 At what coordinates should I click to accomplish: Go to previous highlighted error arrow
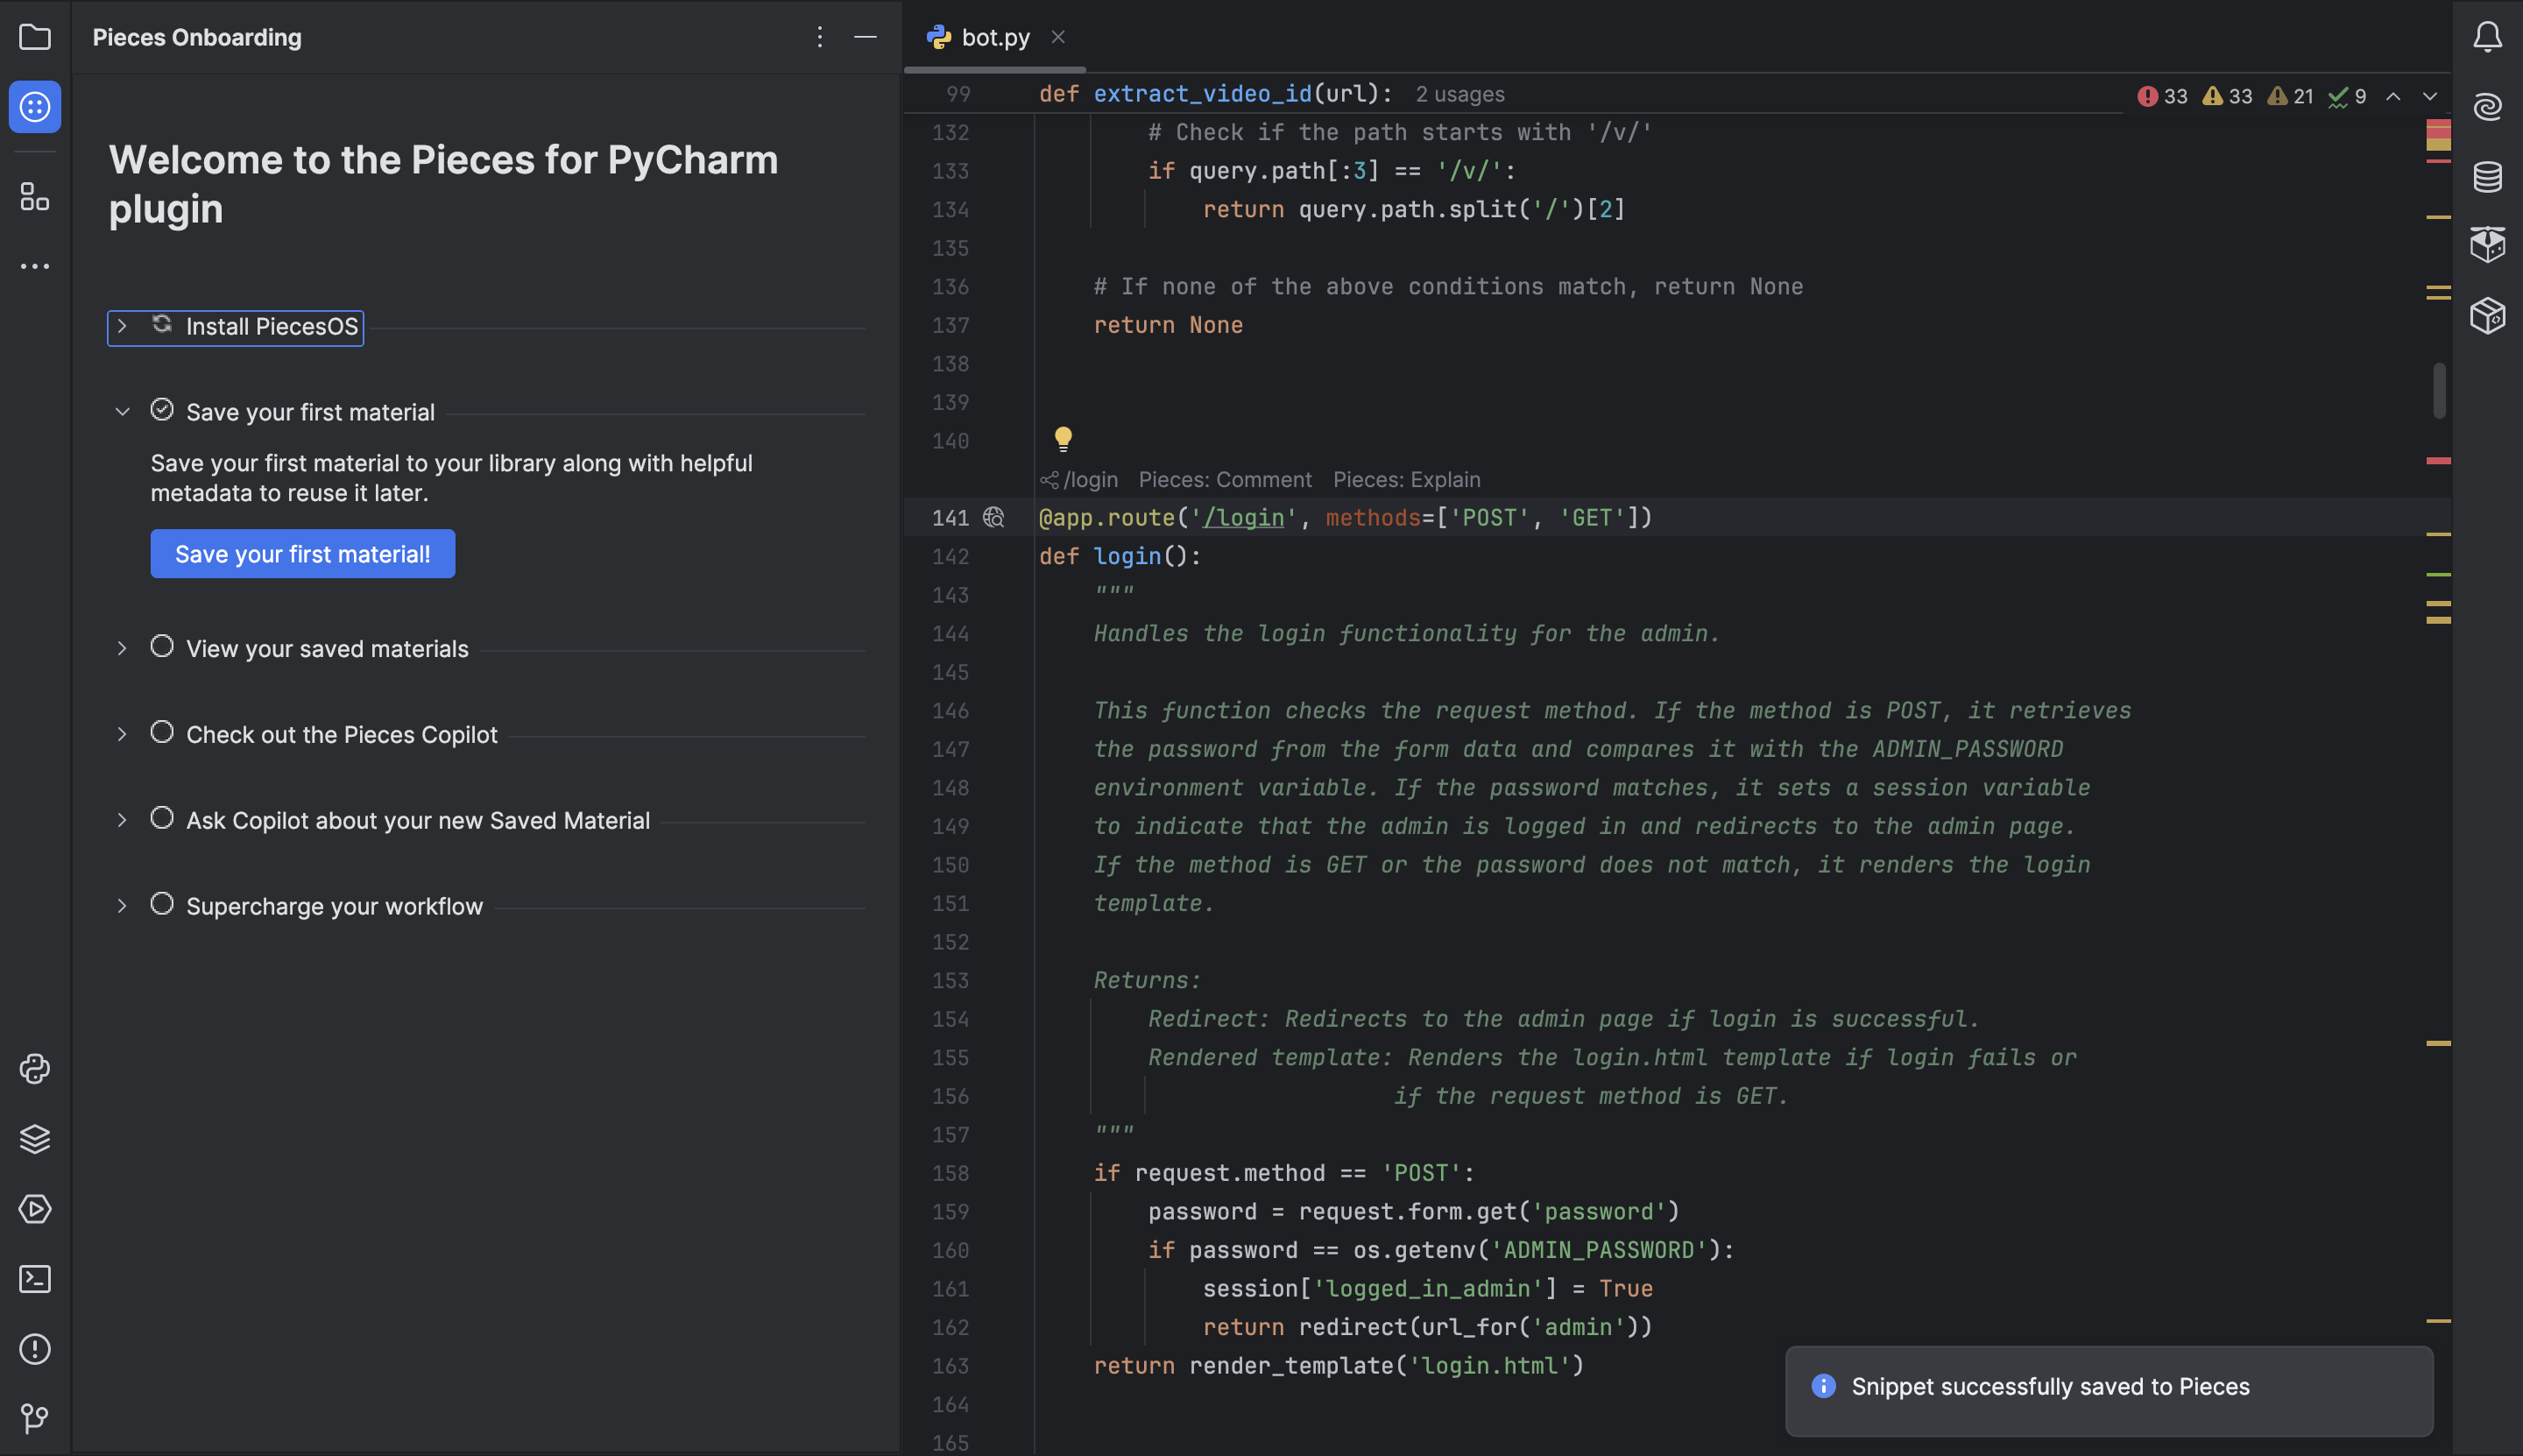[2393, 96]
